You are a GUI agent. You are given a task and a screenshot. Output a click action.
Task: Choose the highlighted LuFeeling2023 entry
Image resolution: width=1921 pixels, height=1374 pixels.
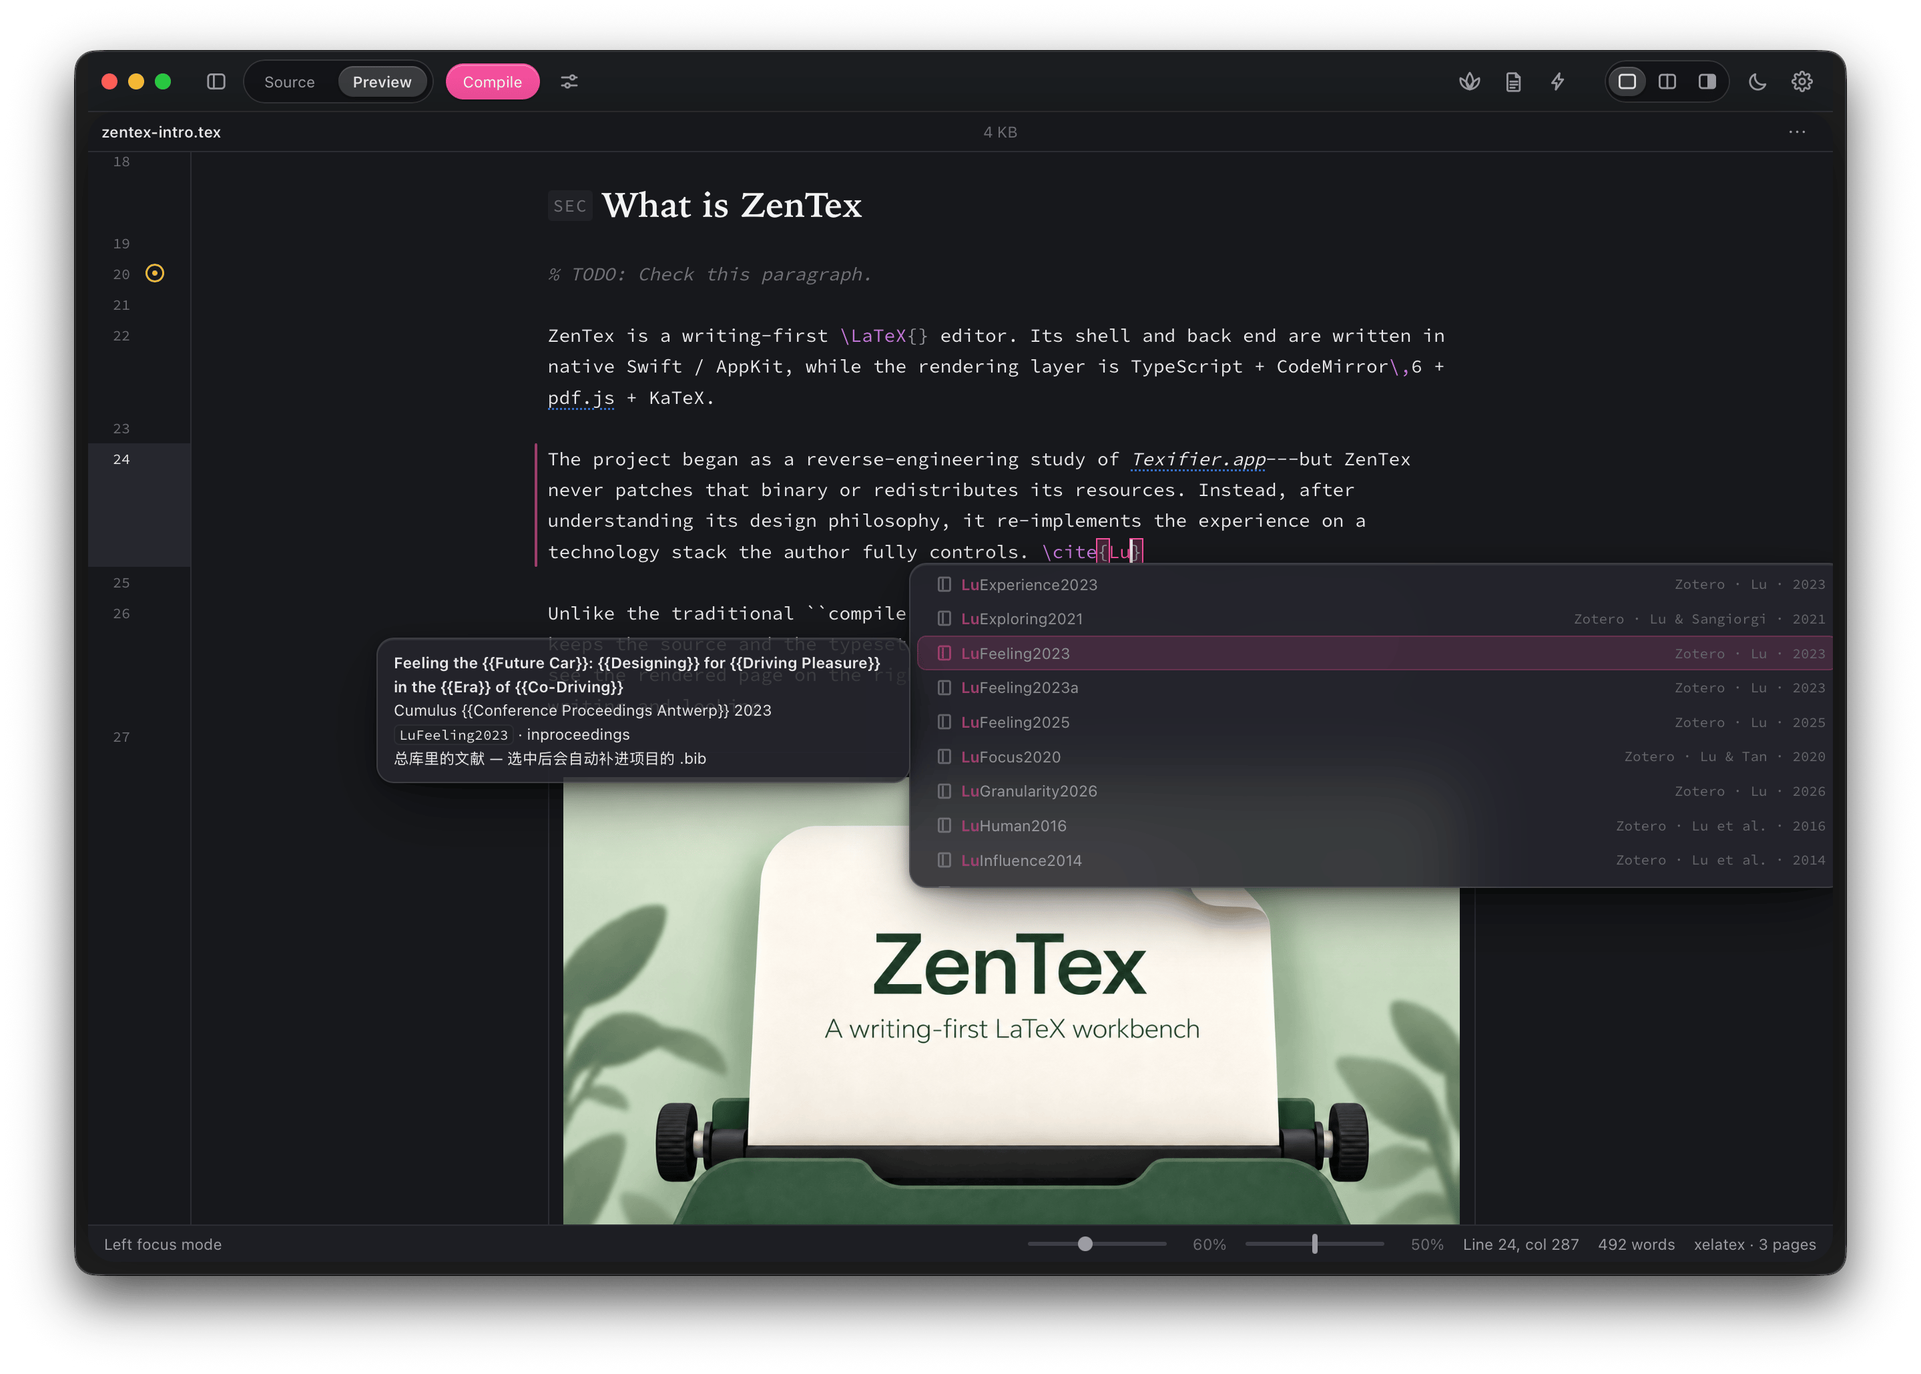point(1374,653)
